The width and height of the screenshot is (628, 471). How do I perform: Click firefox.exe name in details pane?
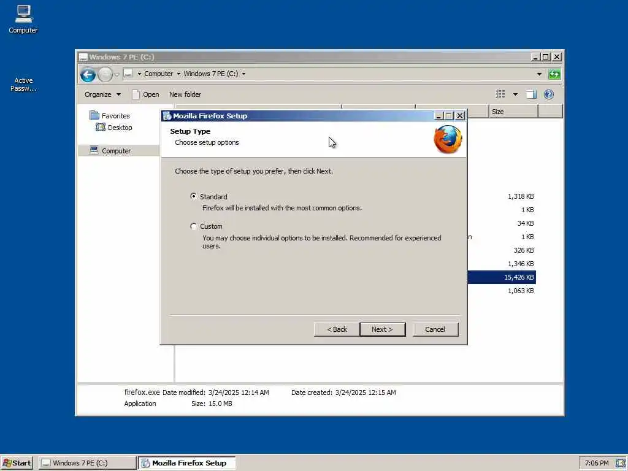click(142, 392)
